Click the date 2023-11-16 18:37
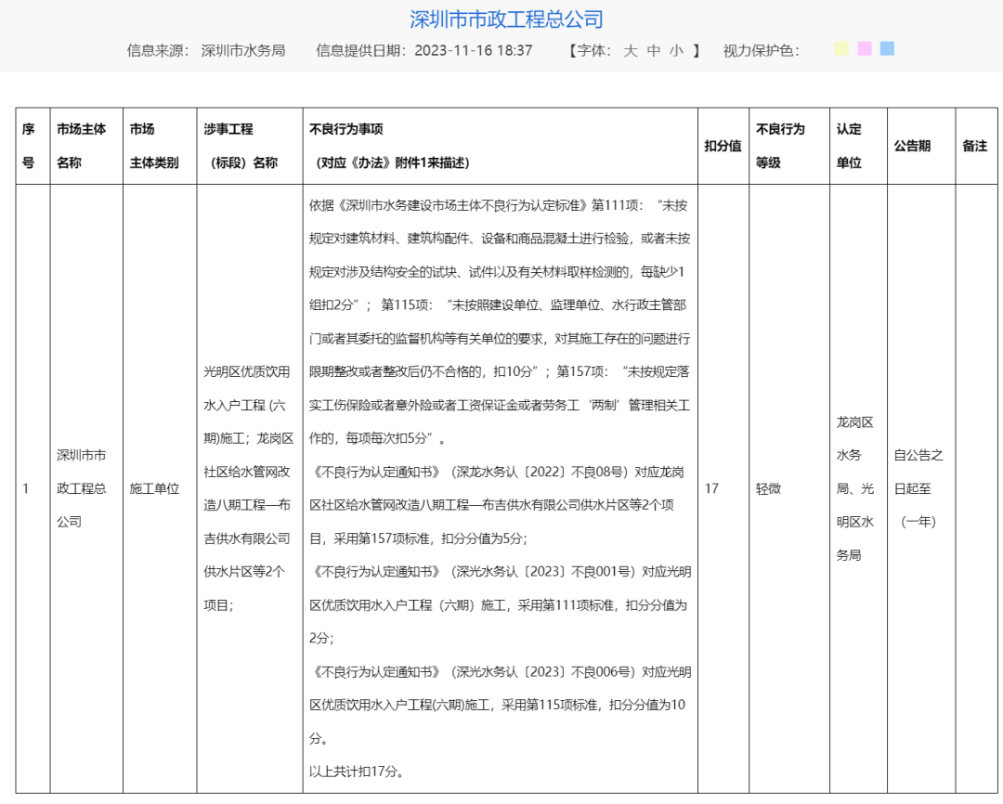The image size is (1003, 804). (x=474, y=50)
